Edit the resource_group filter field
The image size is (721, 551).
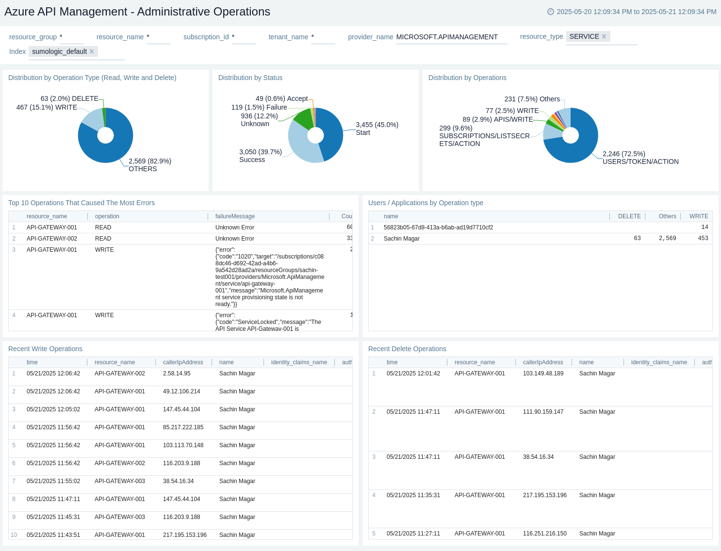72,37
